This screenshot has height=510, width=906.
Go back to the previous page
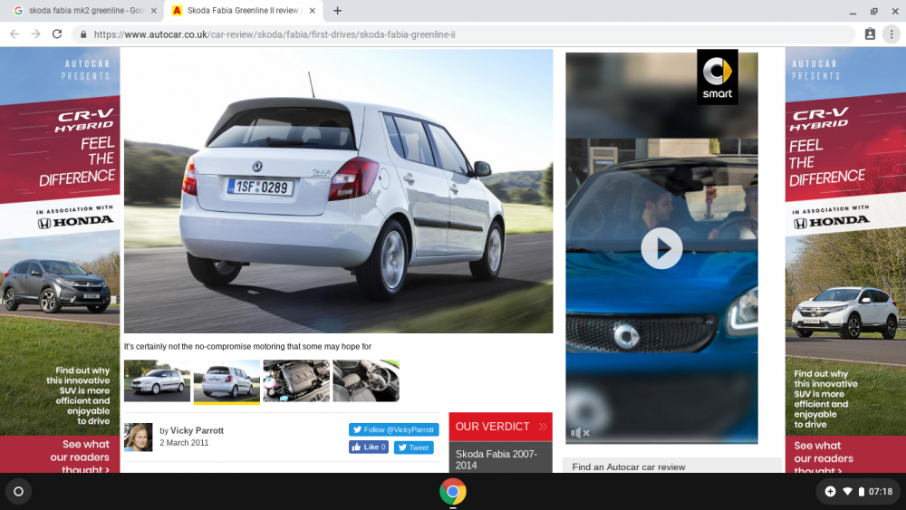click(x=14, y=34)
